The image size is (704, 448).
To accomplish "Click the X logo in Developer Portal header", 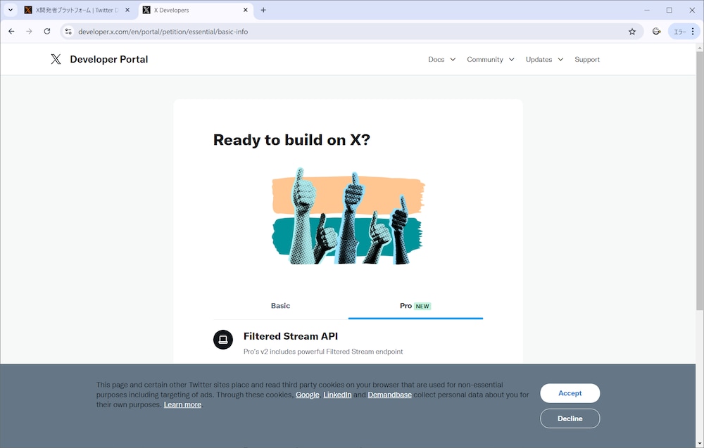I will [x=56, y=59].
